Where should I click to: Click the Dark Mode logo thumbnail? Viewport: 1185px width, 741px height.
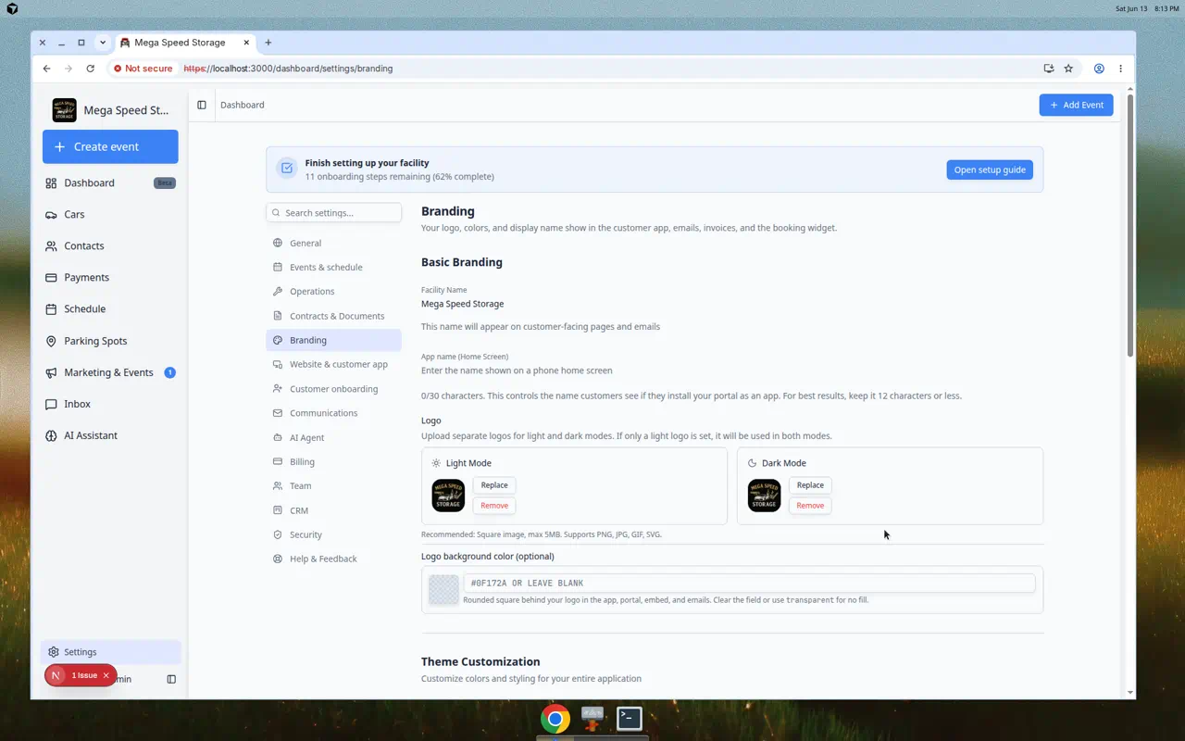pos(764,496)
